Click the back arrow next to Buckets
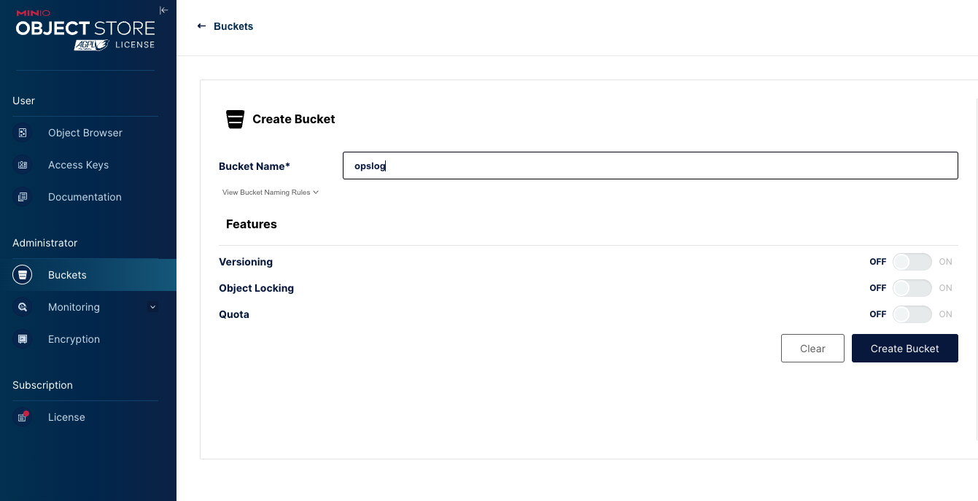The image size is (978, 501). coord(201,26)
